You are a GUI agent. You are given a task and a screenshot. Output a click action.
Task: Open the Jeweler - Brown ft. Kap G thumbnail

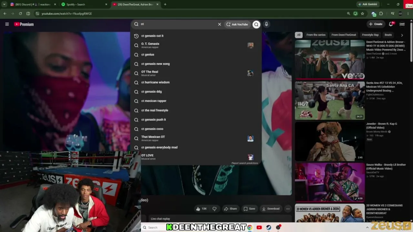tap(330, 141)
